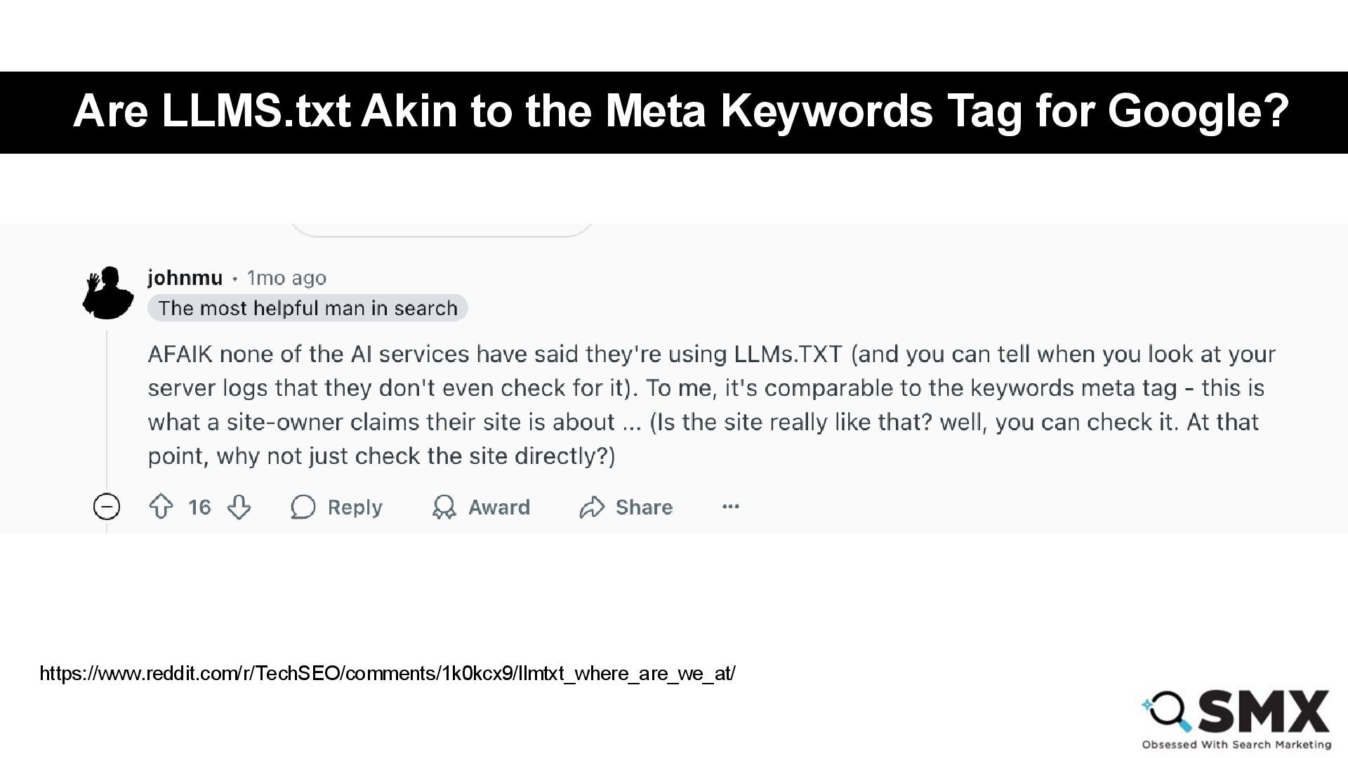1348x758 pixels.
Task: Click the slide title about LLMS.txt
Action: pos(681,111)
